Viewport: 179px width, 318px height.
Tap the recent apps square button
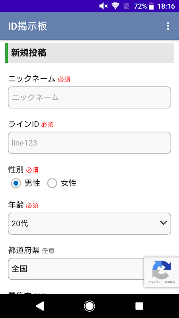139,306
